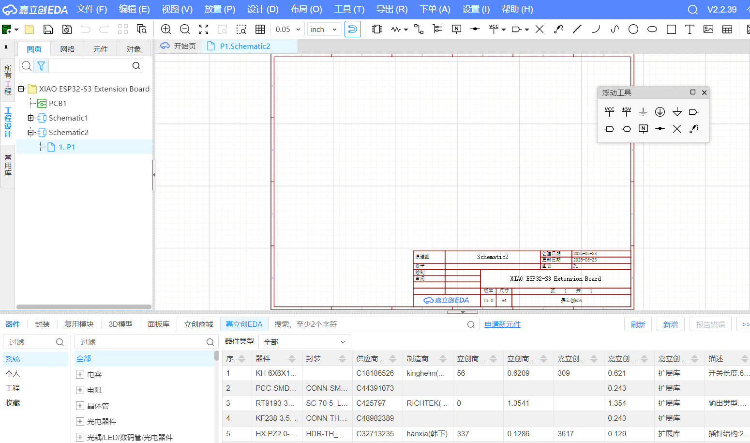Toggle the filter funnel in the project panel
The image size is (750, 443).
(41, 65)
